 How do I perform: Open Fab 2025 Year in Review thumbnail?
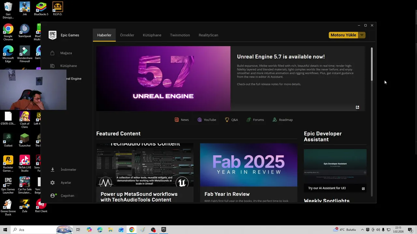249,165
